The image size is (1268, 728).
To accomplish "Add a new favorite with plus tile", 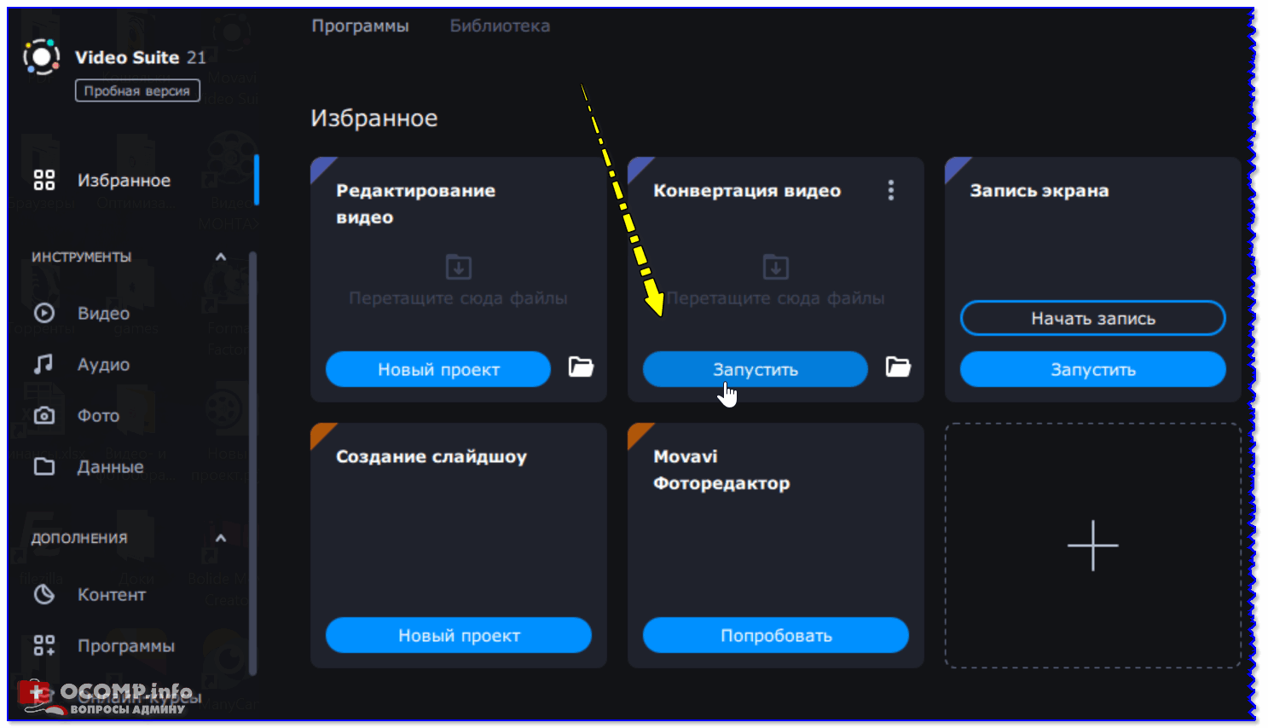I will tap(1093, 546).
